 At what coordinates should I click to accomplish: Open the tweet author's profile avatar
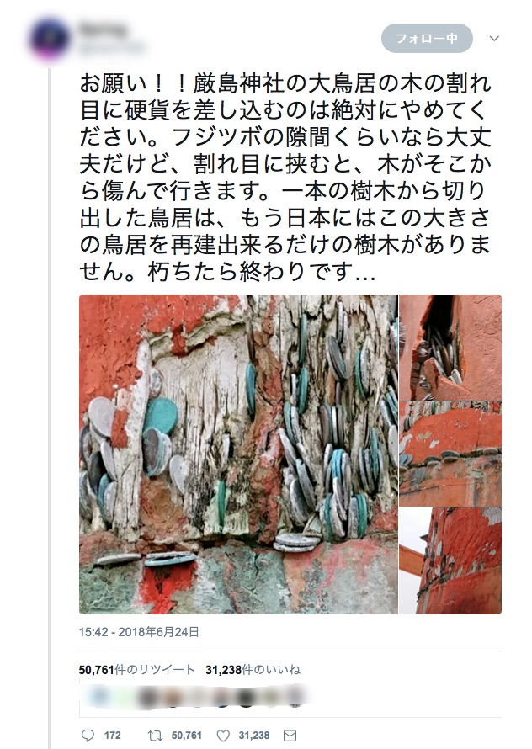point(49,40)
